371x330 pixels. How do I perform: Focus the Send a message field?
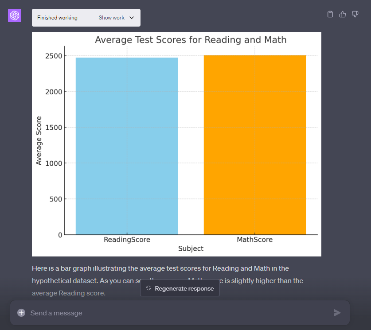(177, 313)
